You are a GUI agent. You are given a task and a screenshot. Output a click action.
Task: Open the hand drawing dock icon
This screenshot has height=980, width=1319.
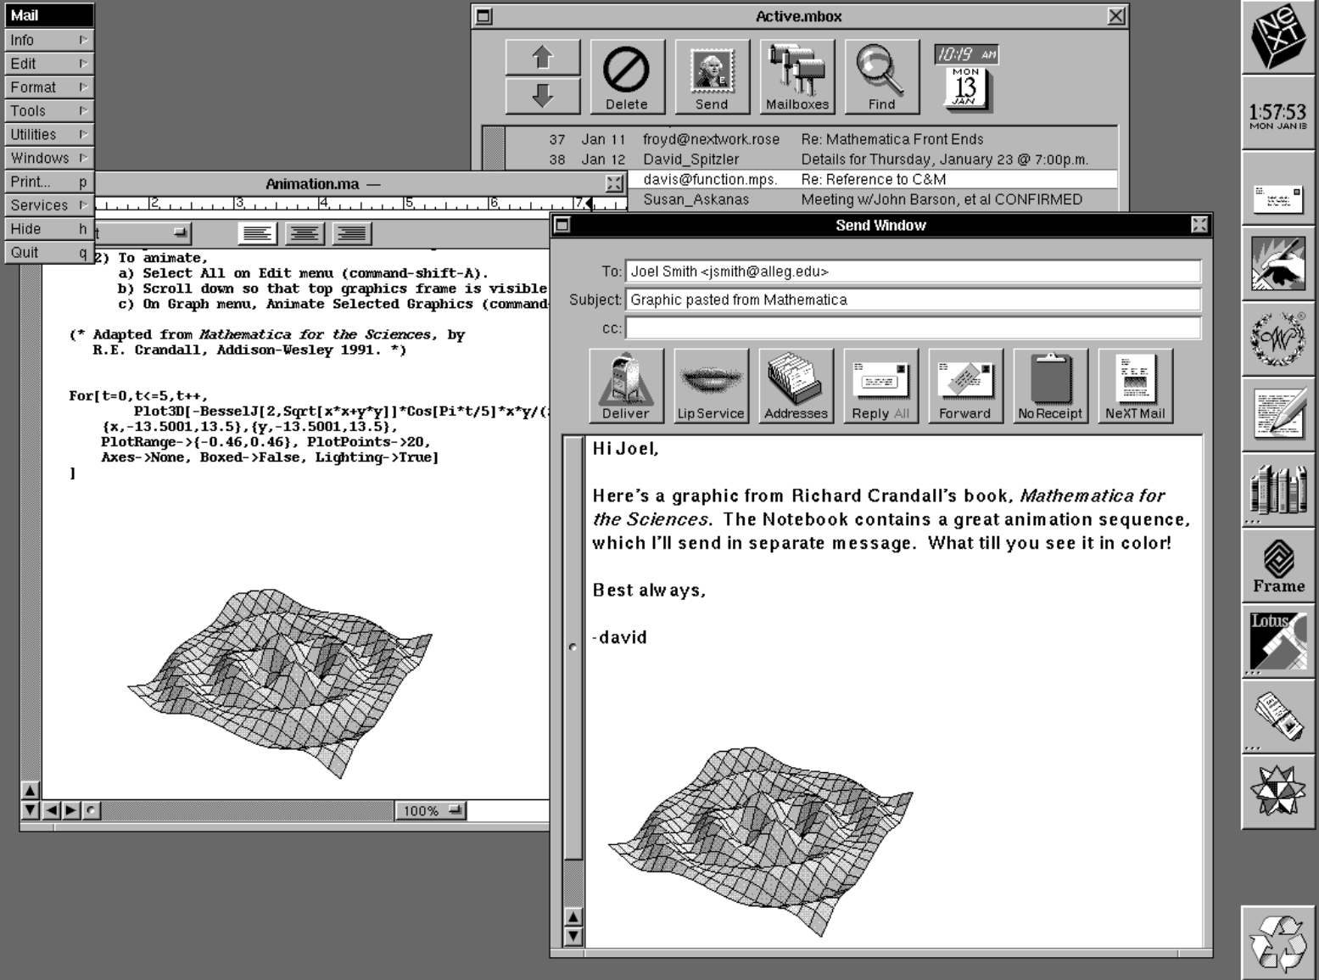pos(1278,264)
